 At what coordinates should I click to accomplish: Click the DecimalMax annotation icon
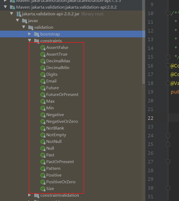[x=43, y=61]
